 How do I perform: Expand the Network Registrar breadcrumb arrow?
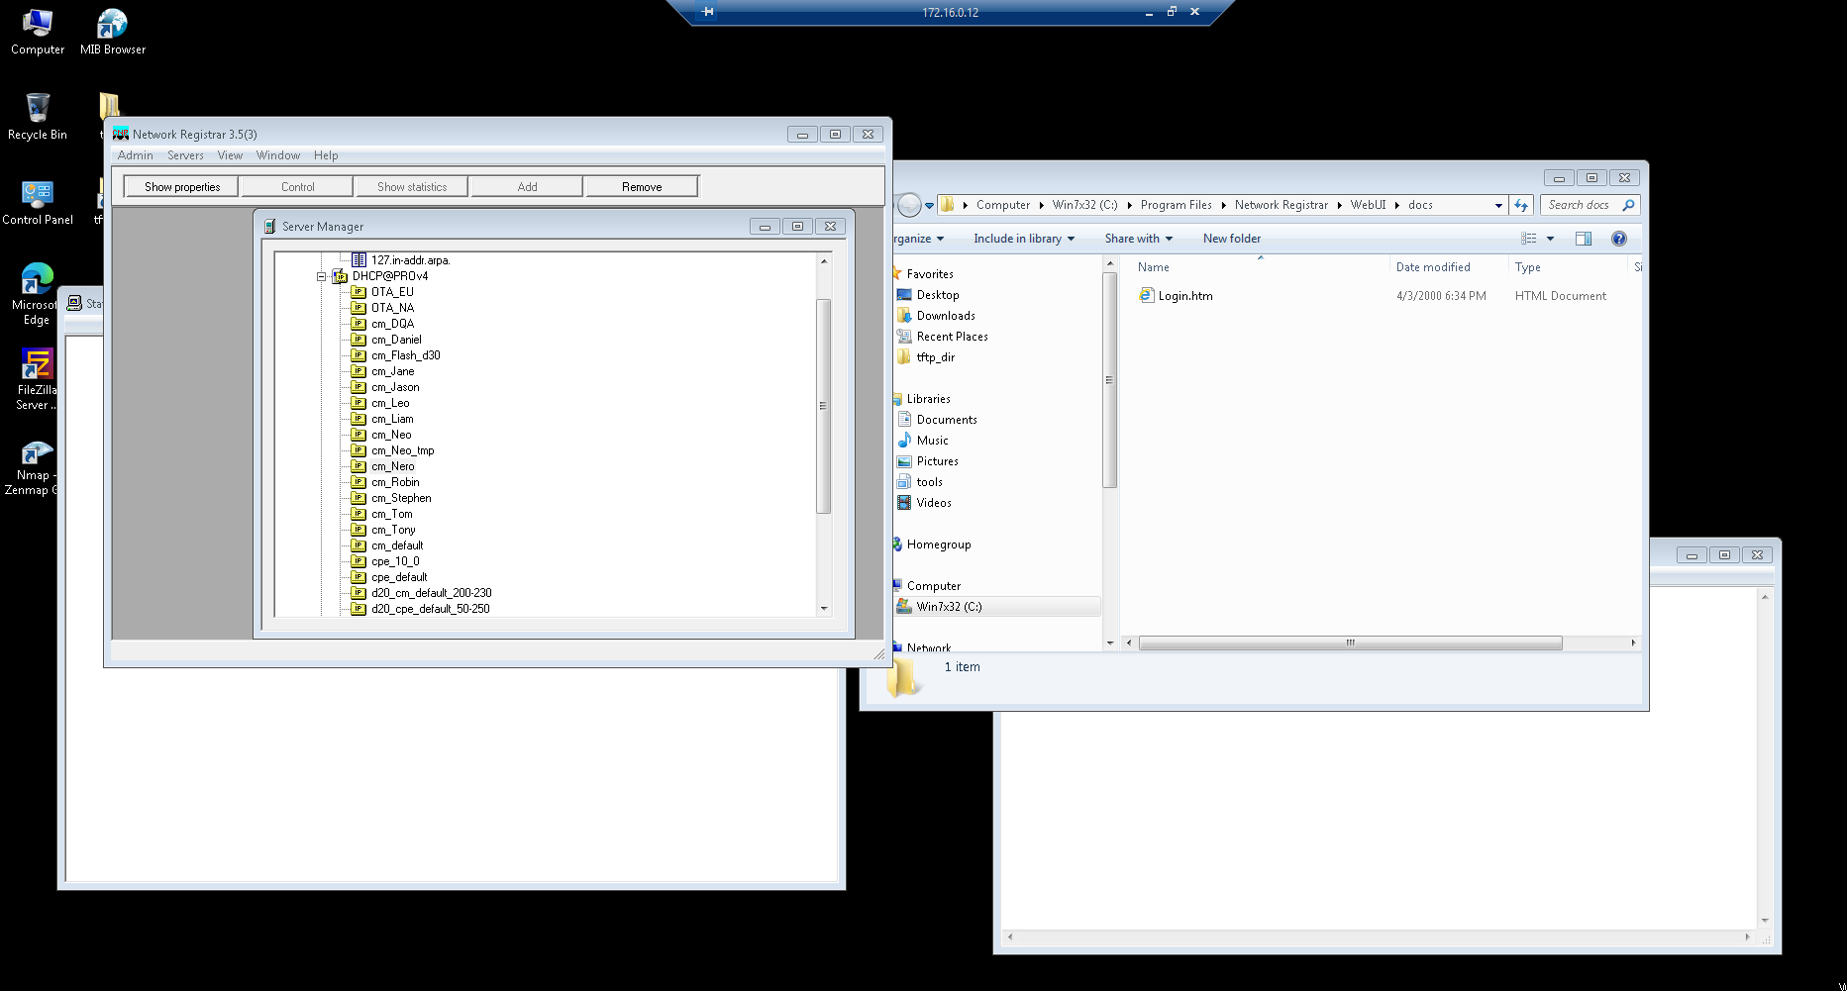(x=1339, y=205)
